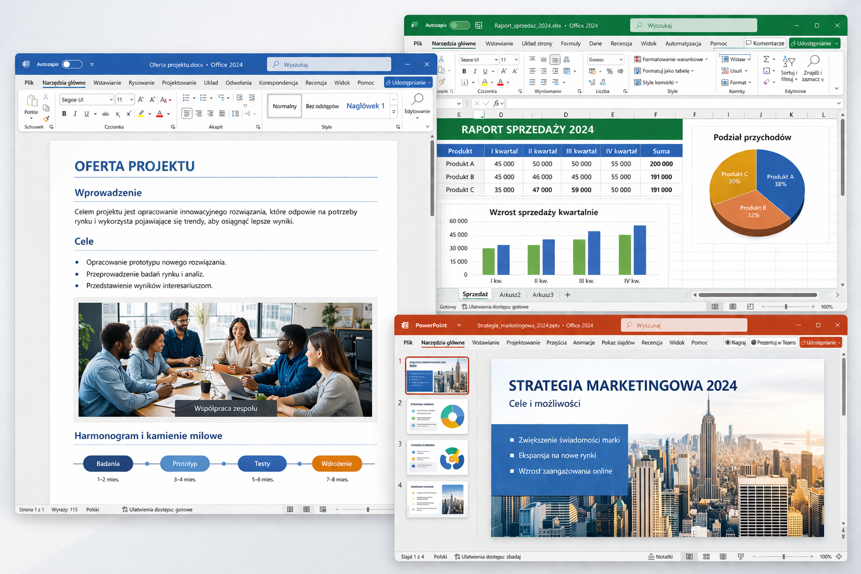
Task: Open Excel number format dropdown
Action: (621, 59)
